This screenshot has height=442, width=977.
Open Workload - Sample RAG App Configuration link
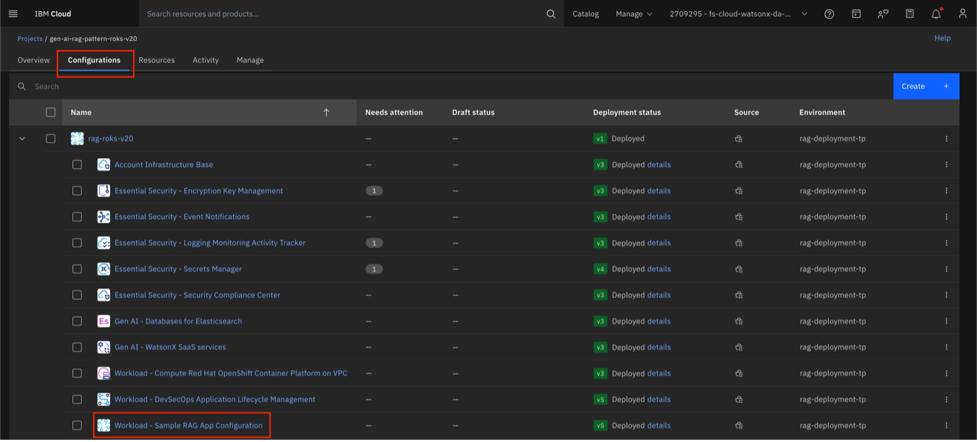[188, 426]
